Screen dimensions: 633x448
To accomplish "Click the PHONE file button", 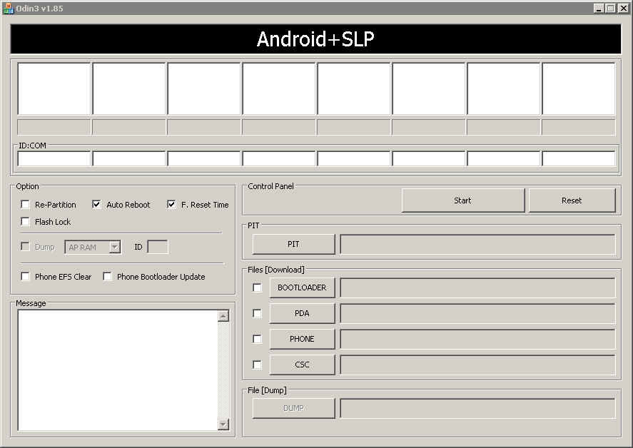I will 302,339.
